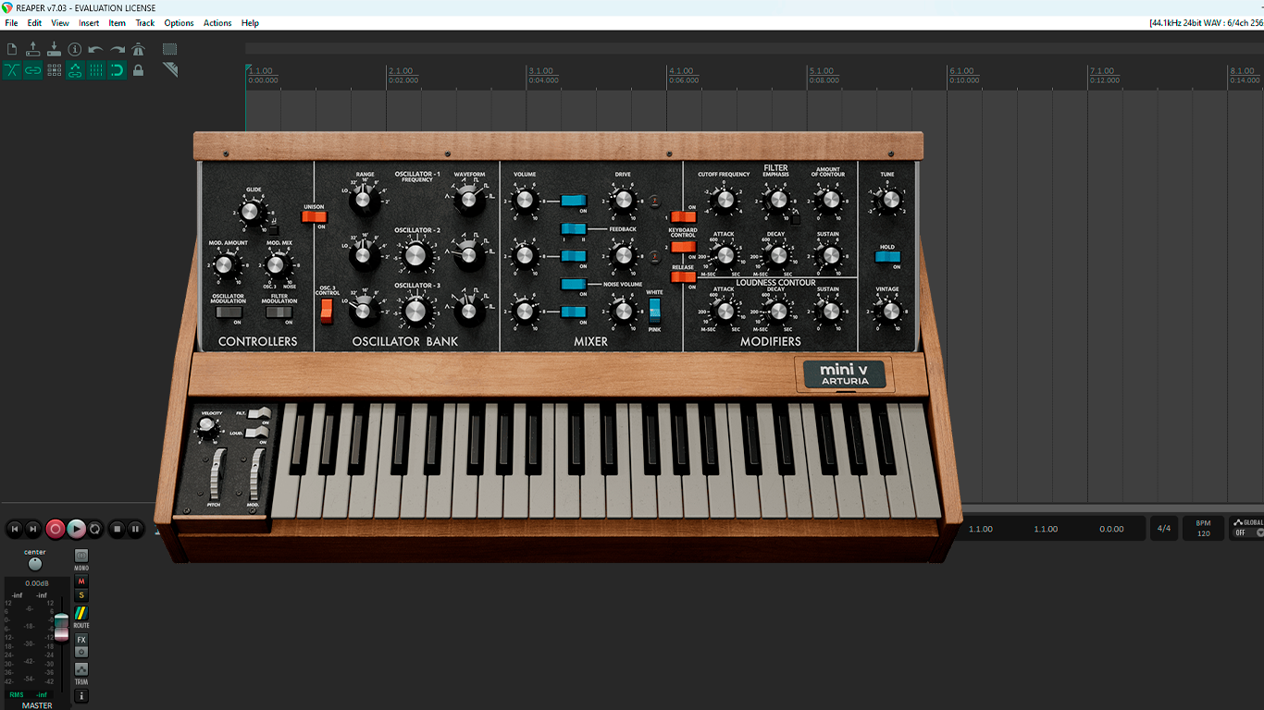
Task: Flip the blue NOISE VOLUME switch
Action: (x=573, y=284)
